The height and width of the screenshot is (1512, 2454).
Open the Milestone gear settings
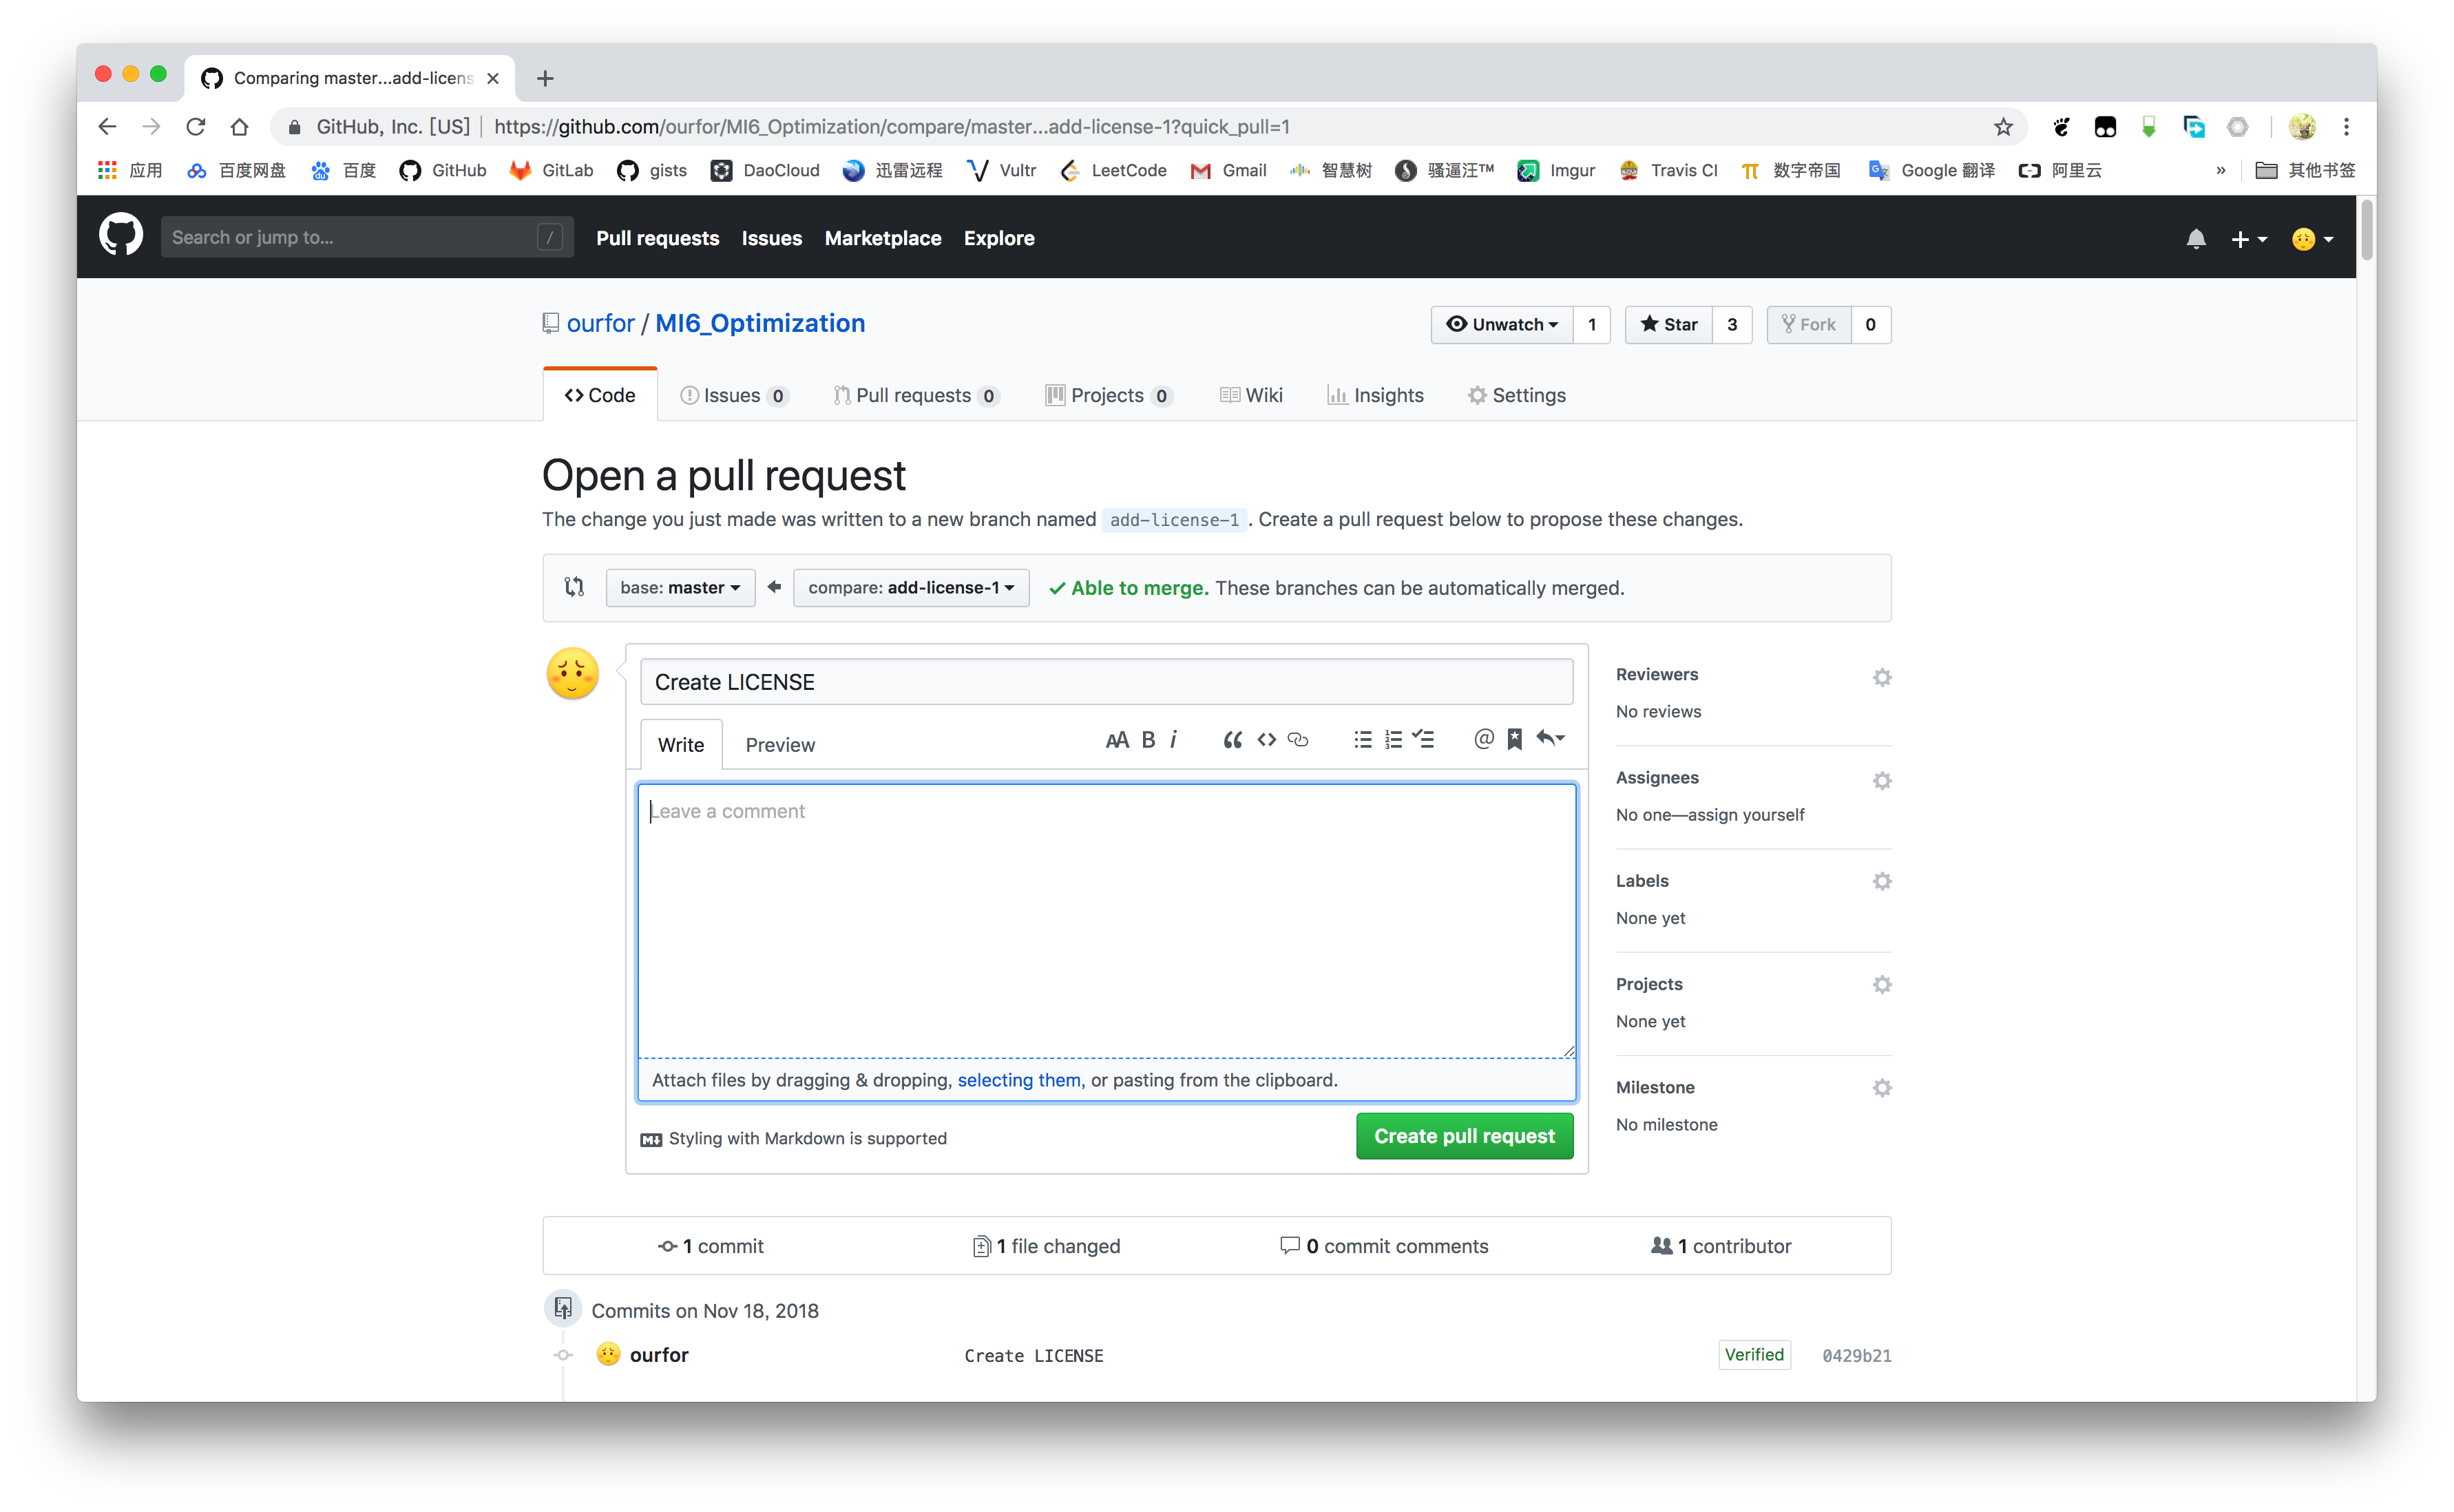click(x=1882, y=1088)
